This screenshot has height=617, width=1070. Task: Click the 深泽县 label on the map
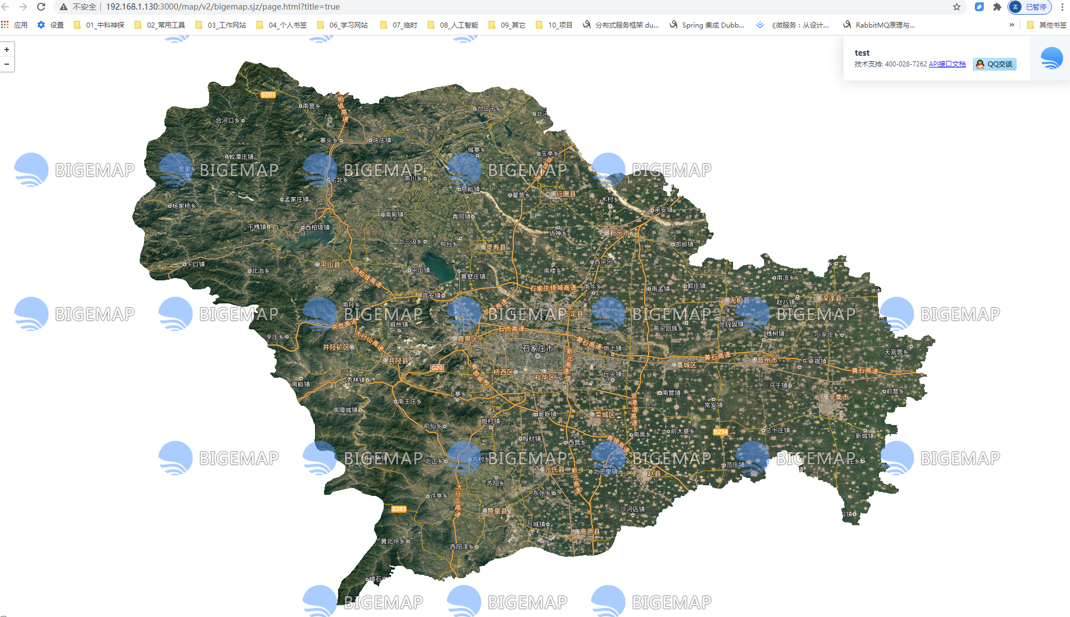pos(832,298)
